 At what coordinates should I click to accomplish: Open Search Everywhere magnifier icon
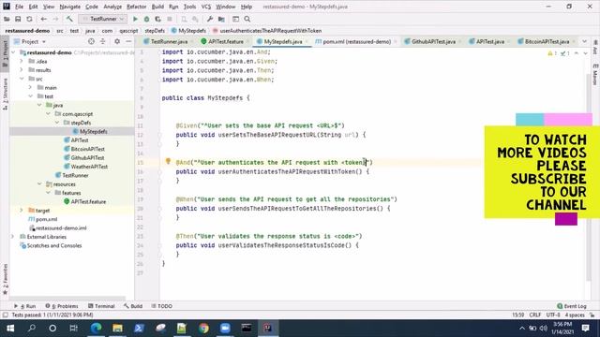coord(247,19)
